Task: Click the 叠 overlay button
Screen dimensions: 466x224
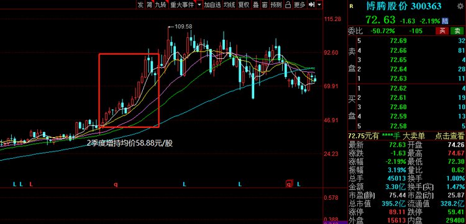Action: [x=255, y=4]
